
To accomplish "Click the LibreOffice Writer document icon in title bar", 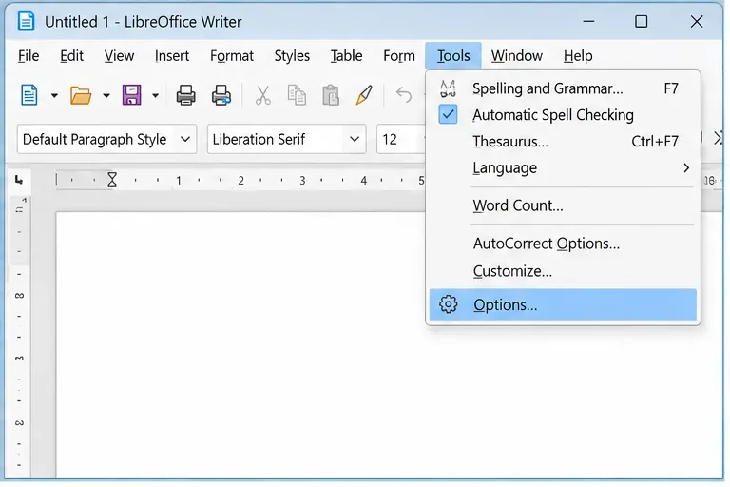I will click(x=26, y=22).
